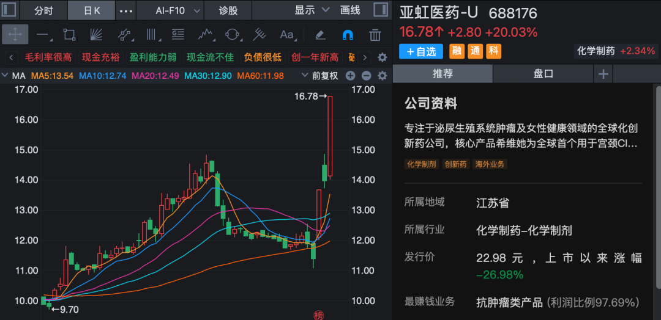Viewport: 661px width, 320px height.
Task: Choose the Gann fan lines tool
Action: point(96,34)
